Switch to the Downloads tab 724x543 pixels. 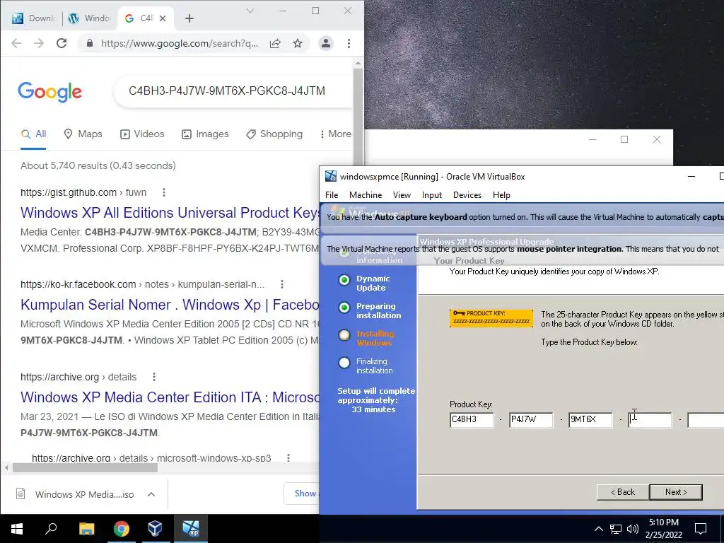click(35, 18)
